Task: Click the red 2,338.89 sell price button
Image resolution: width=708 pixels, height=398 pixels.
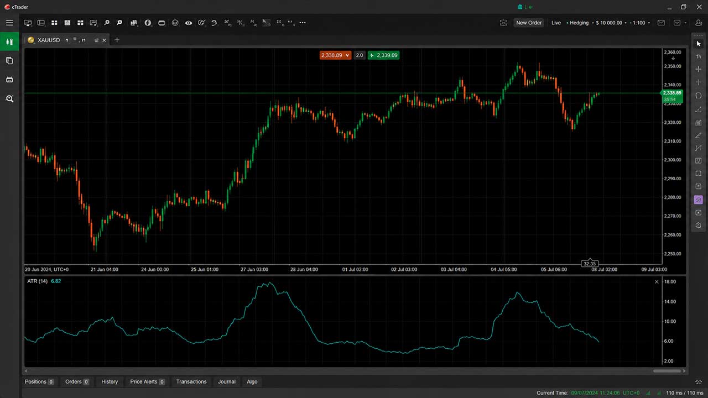Action: click(335, 55)
